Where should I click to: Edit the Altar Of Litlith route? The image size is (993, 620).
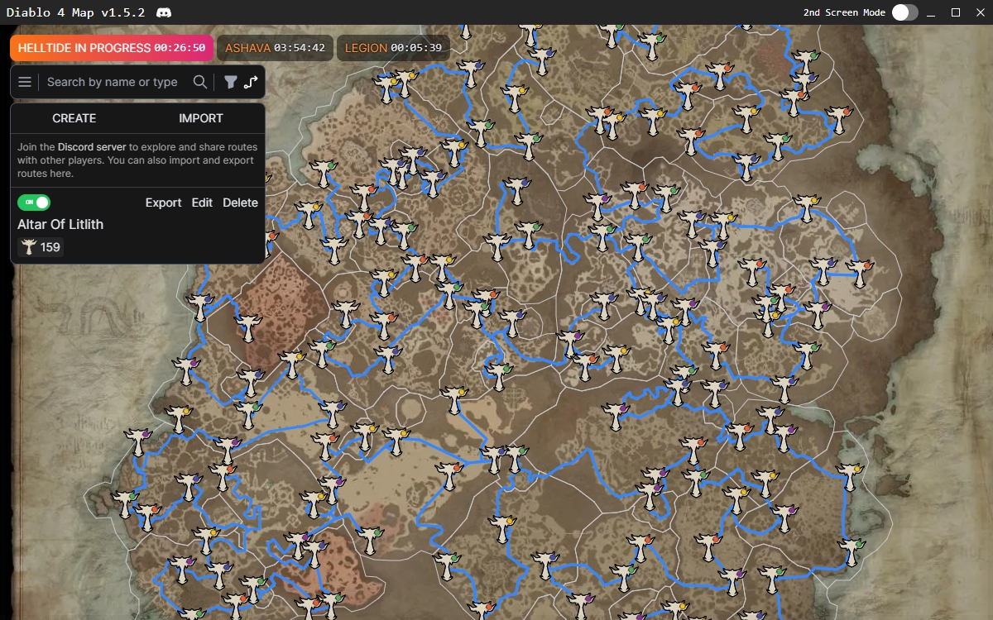(202, 203)
